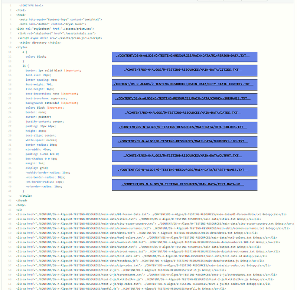
Task: Click the prism.js script tag line
Action: pos(60,38)
